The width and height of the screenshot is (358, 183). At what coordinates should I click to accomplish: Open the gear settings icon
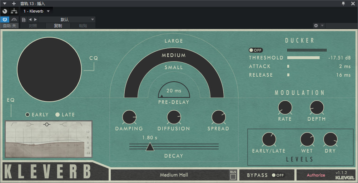[316, 26]
